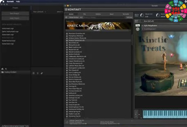
Task: Select Factory Content in Creator Tools browser
Action: point(10,72)
